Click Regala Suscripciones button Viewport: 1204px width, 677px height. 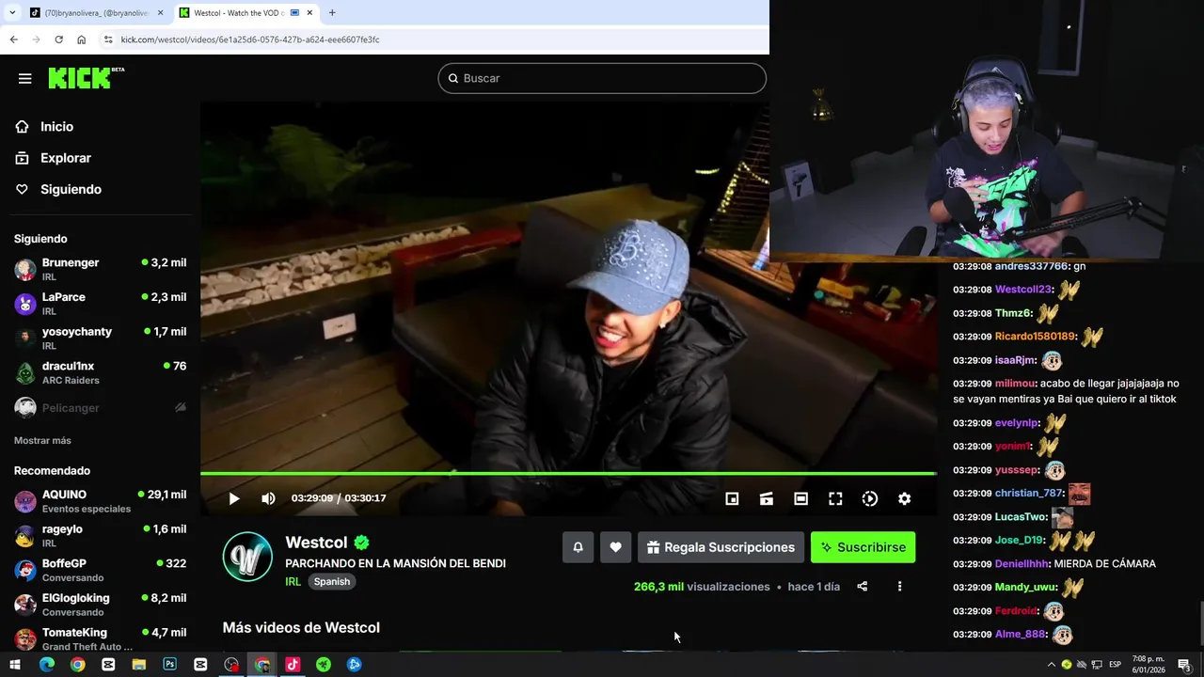[x=721, y=547]
